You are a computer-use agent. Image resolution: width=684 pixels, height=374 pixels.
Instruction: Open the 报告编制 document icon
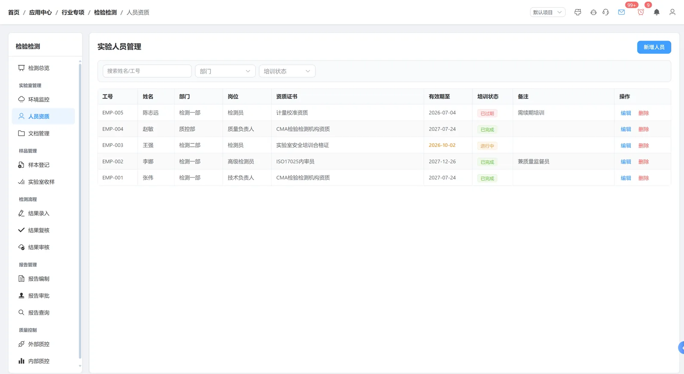point(21,278)
